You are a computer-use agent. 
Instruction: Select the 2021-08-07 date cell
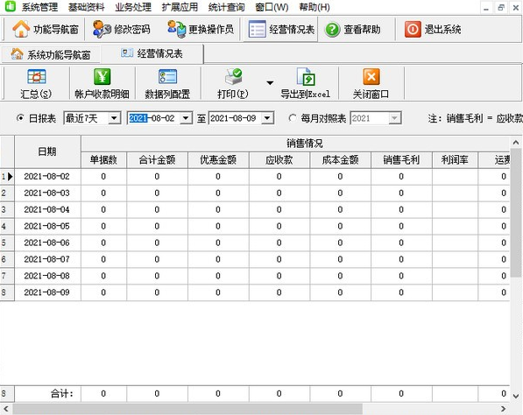47,259
